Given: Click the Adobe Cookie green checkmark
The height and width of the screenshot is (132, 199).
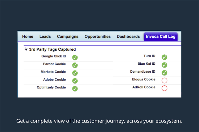Looking at the screenshot, I should [75, 81].
